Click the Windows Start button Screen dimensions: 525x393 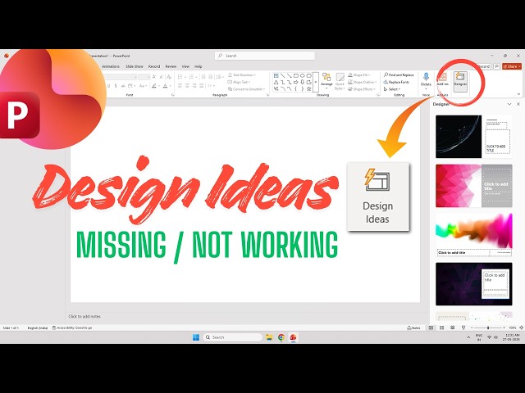pyautogui.click(x=196, y=337)
